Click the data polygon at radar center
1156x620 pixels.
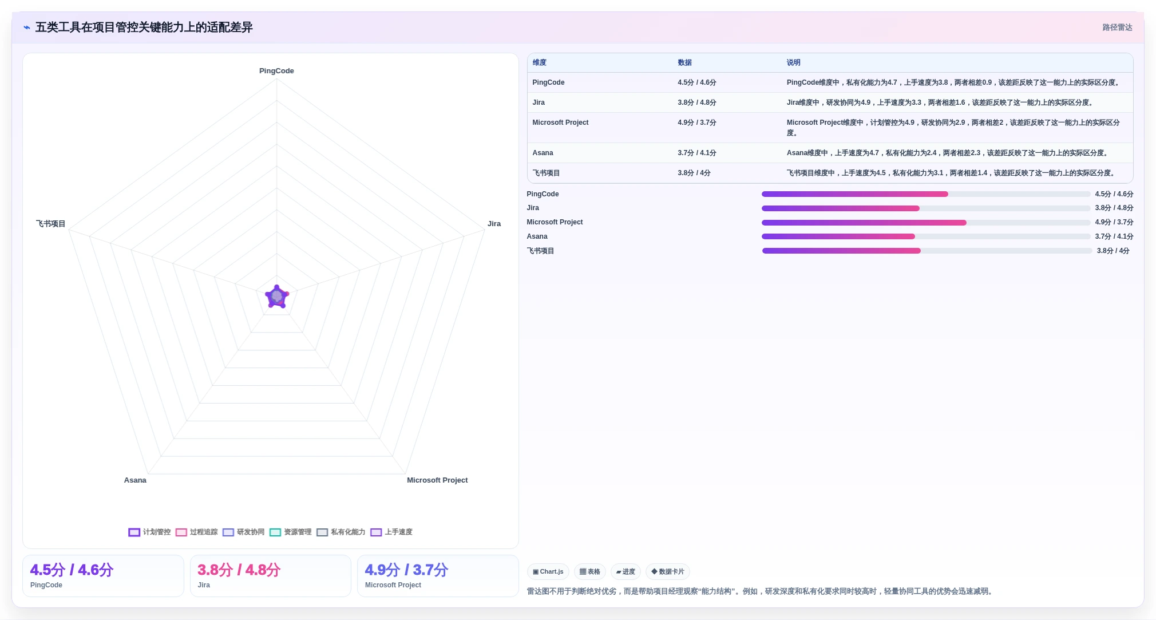[x=277, y=297]
